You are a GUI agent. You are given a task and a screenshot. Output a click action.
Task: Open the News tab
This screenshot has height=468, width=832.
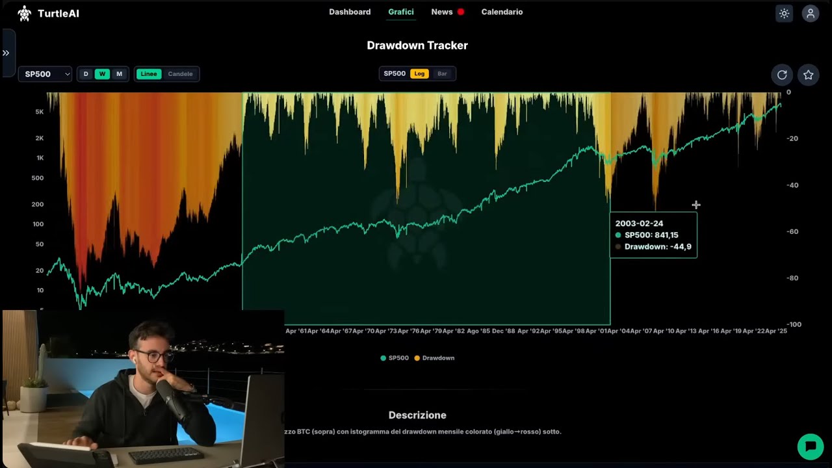[442, 12]
